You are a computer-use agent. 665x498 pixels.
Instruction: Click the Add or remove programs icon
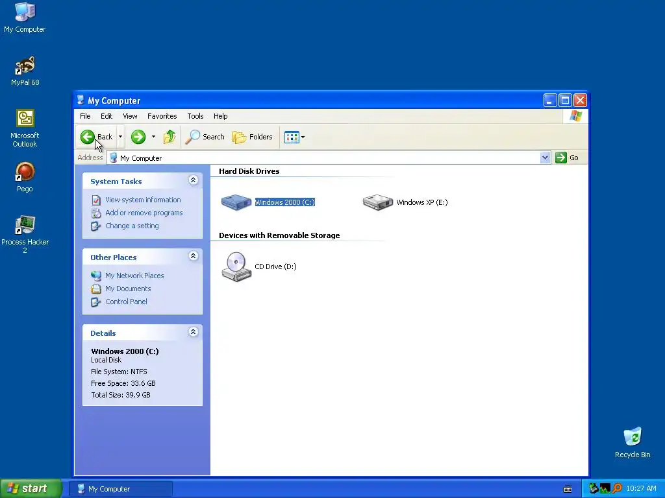tap(96, 213)
